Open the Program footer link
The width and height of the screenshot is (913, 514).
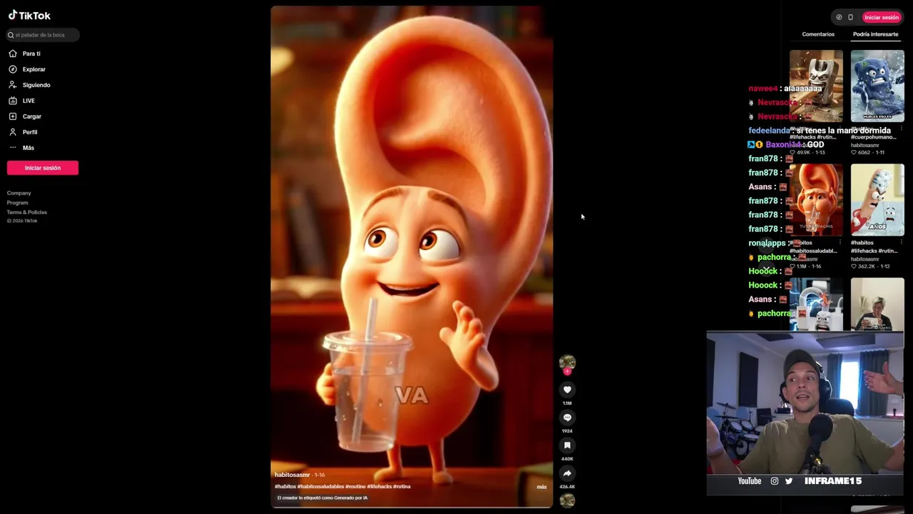pos(18,203)
